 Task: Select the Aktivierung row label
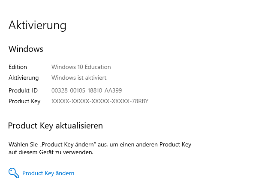click(24, 78)
